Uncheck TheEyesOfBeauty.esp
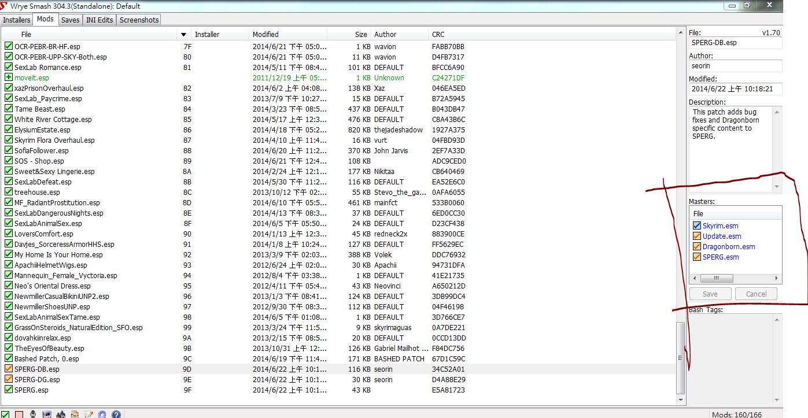The width and height of the screenshot is (808, 418). (x=8, y=348)
